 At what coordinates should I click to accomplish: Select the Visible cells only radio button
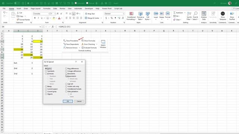point(66,86)
